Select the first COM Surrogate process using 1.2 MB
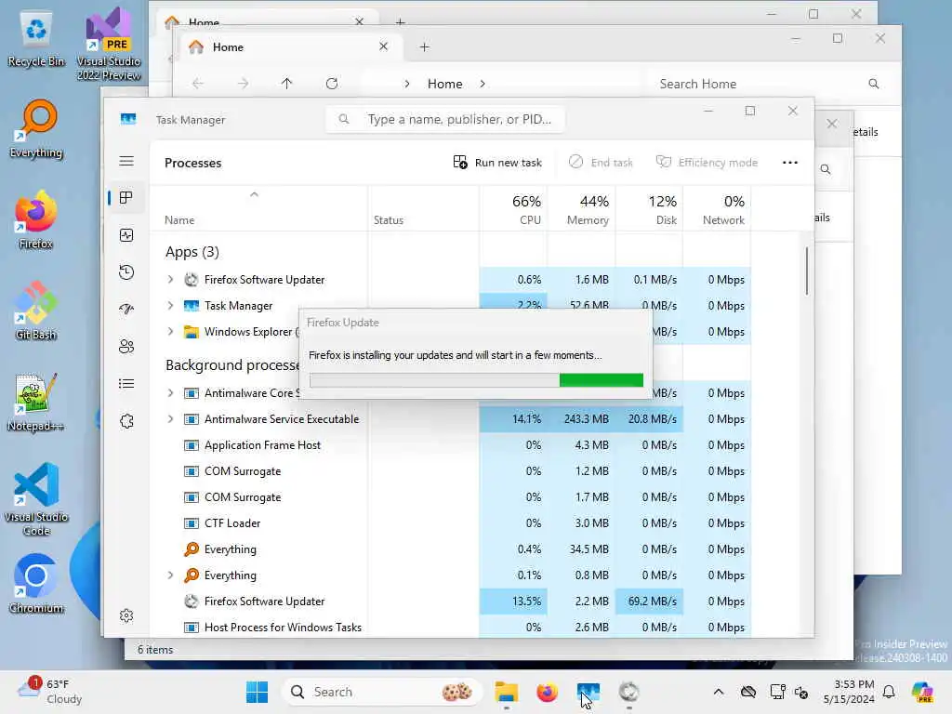 (451, 471)
